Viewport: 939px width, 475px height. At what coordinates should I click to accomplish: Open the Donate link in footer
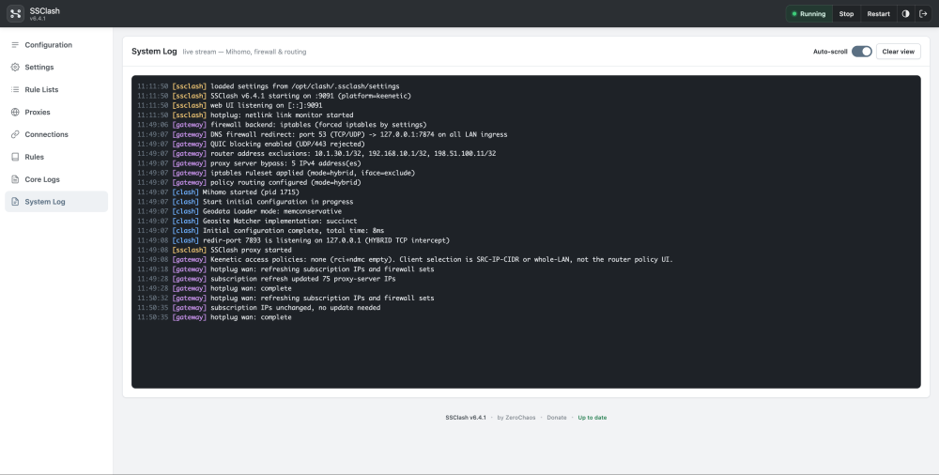tap(556, 418)
